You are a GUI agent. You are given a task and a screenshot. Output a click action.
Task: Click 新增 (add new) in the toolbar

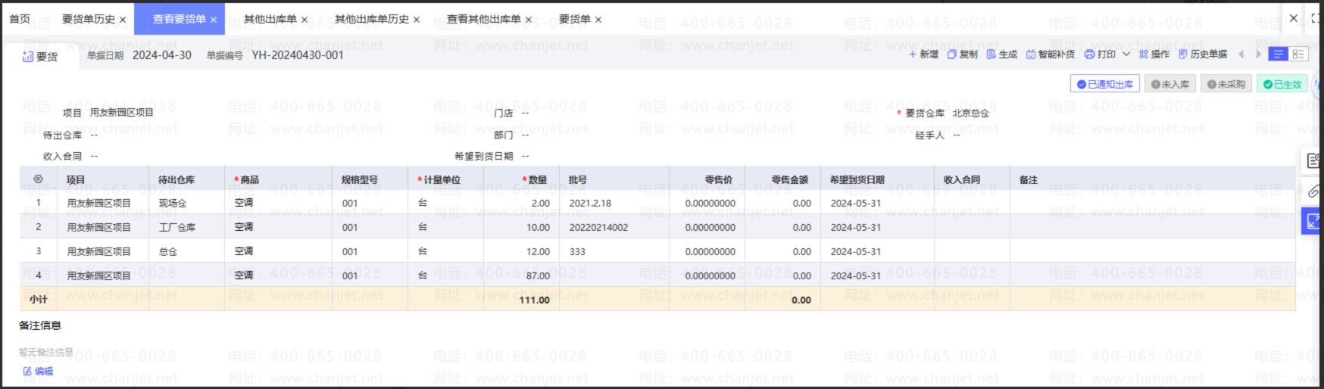click(923, 54)
